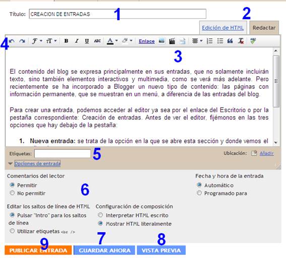Select No permitir for reader comments

[x=12, y=193]
